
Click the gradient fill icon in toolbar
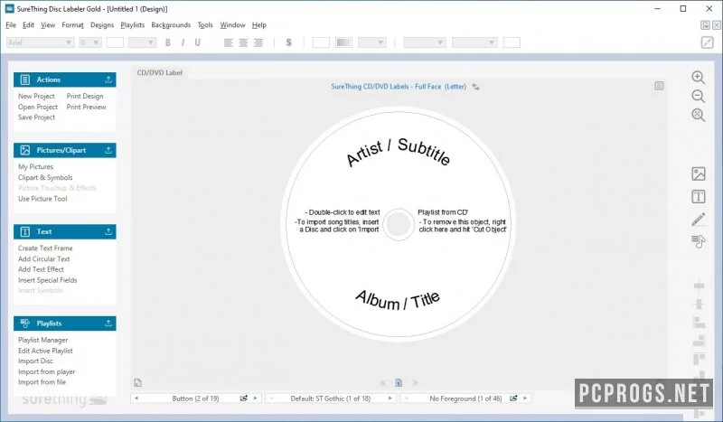tap(343, 42)
